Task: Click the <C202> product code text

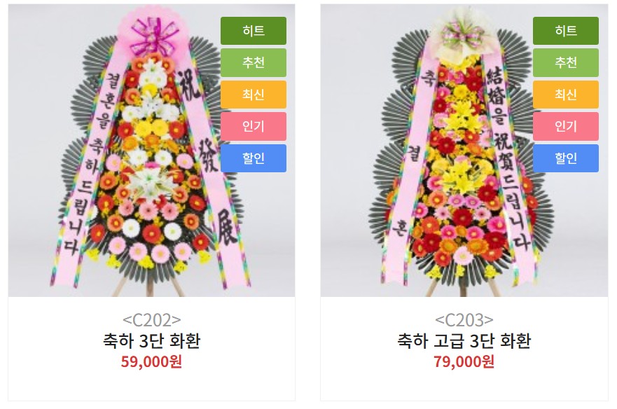Action: (x=152, y=320)
